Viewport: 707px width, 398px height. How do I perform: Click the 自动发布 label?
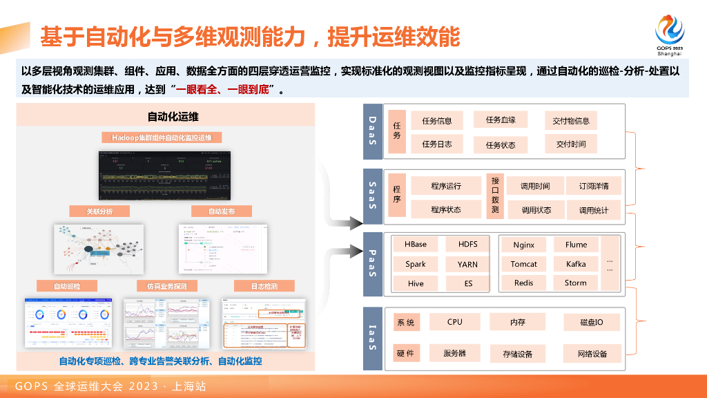(222, 211)
